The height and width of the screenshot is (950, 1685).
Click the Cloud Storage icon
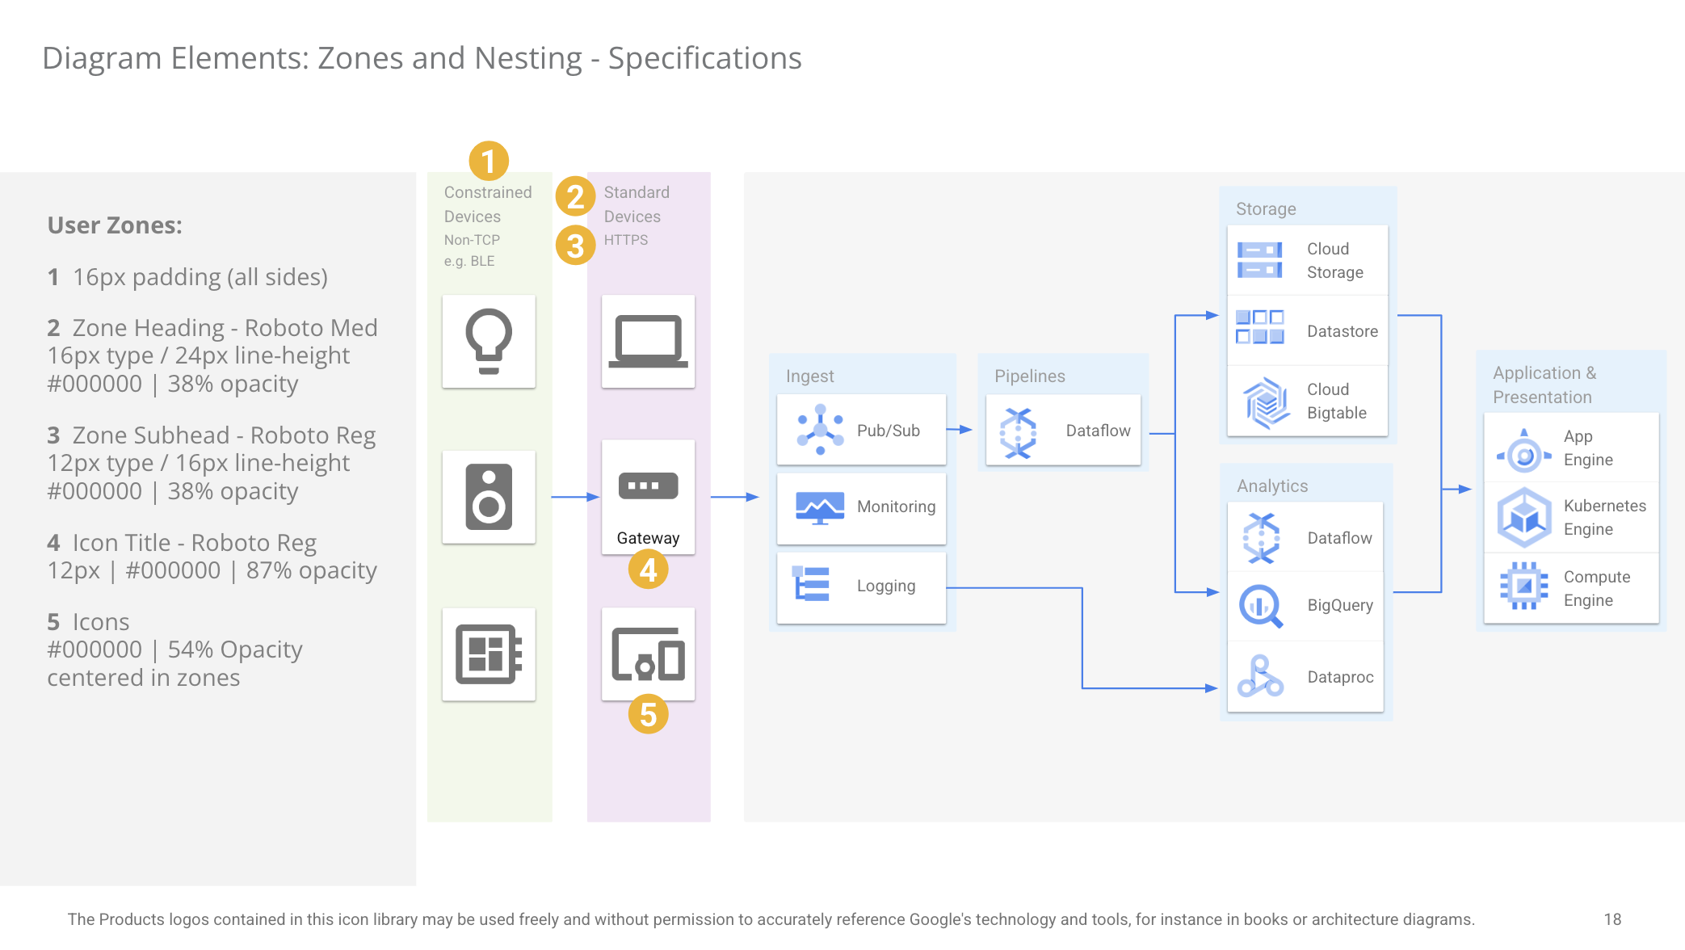click(1259, 260)
